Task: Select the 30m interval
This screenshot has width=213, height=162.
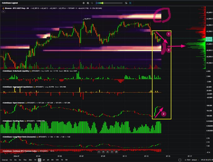Action: click(x=30, y=160)
